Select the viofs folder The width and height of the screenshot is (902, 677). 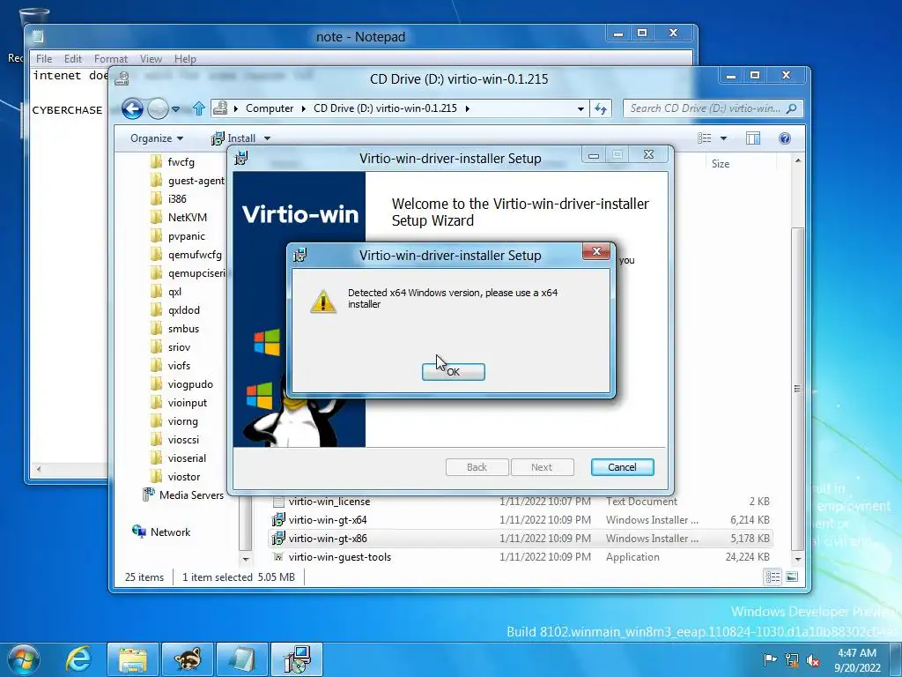pos(170,366)
